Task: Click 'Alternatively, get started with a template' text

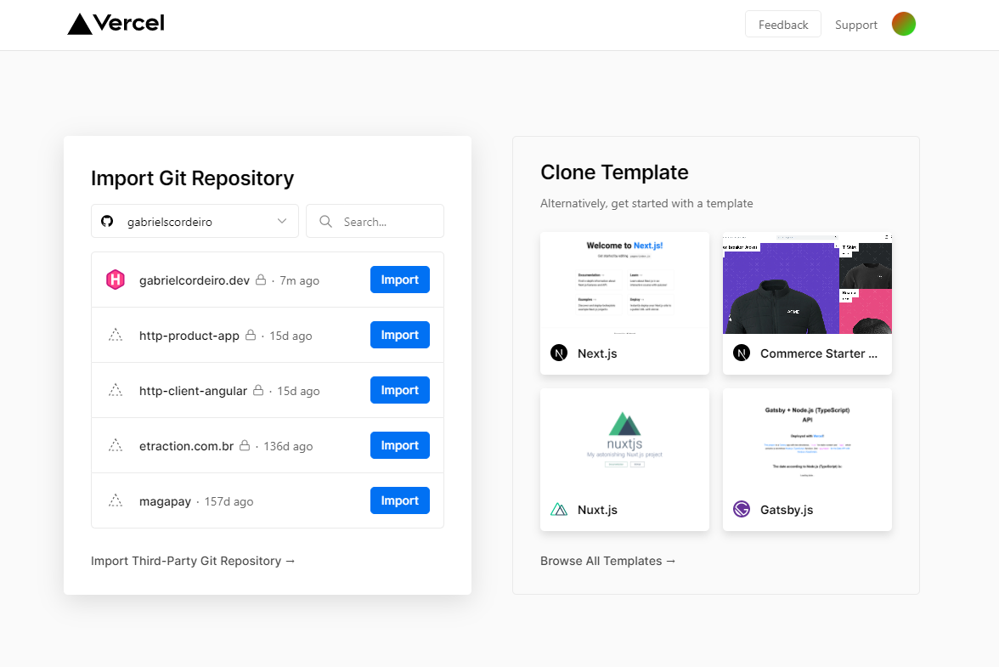Action: (646, 203)
